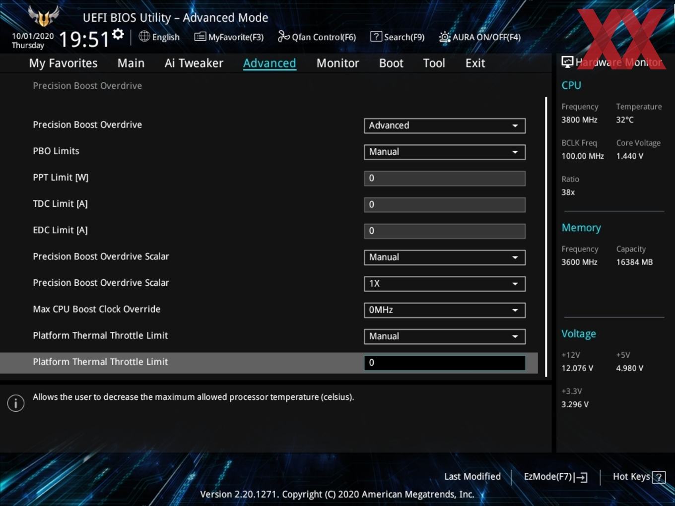Click the globe language icon
The image size is (675, 506).
(144, 36)
